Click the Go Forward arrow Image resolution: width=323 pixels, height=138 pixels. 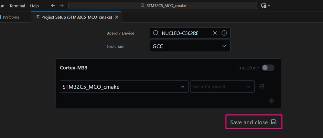coord(62,5)
